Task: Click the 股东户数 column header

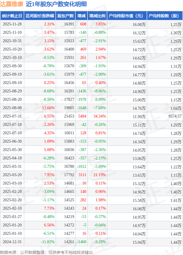Action: 65,16
